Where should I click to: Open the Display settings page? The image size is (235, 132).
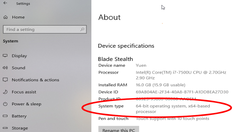click(x=19, y=56)
